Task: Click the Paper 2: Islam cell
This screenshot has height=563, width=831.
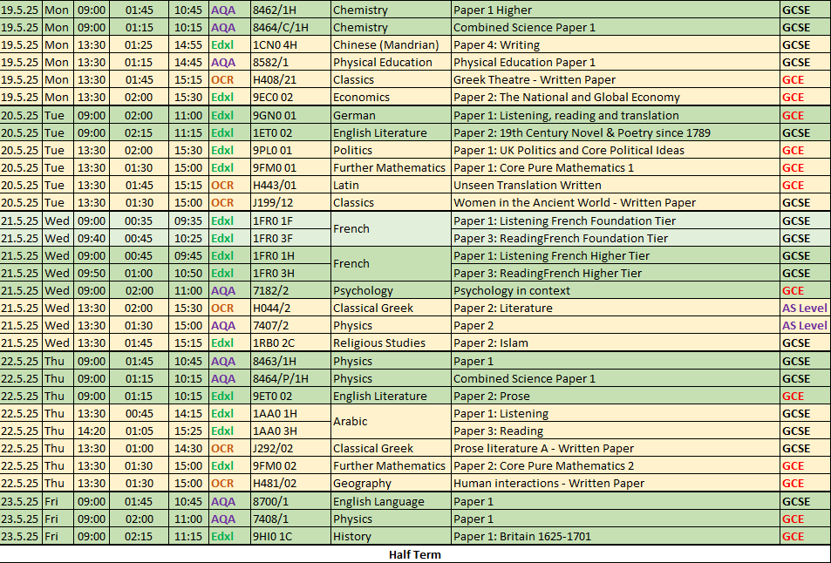Action: [x=615, y=343]
